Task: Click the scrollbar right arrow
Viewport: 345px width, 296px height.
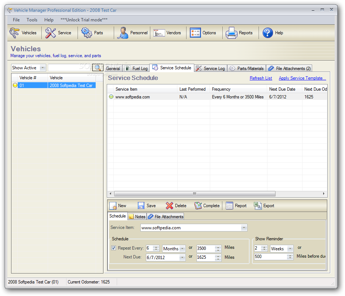Action: 324,194
